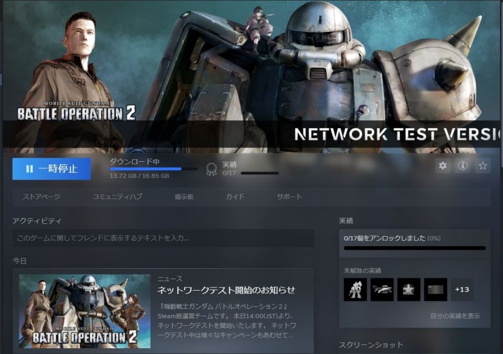Click the achievements ribbon badge icon

pos(212,169)
